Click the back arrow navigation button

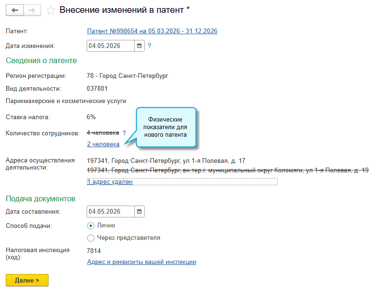click(x=14, y=10)
